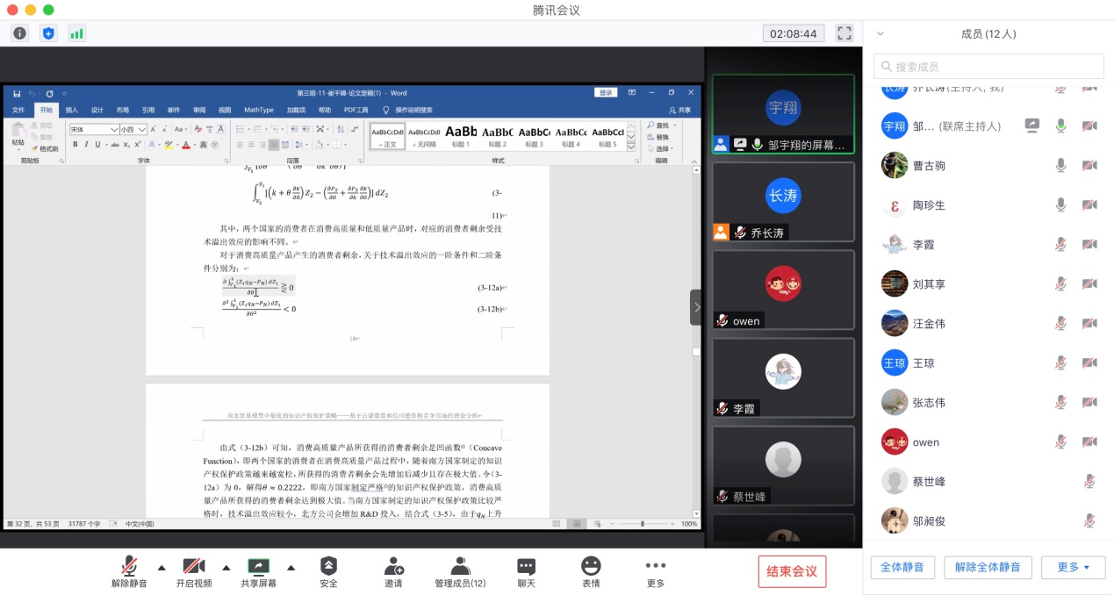Open the 更多 button in bottom toolbar
1114x595 pixels.
pyautogui.click(x=656, y=572)
